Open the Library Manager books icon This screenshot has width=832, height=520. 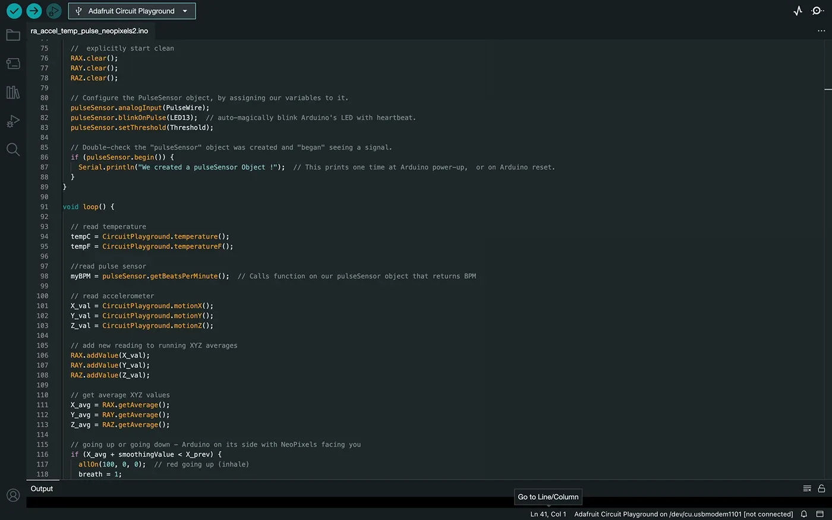coord(13,92)
